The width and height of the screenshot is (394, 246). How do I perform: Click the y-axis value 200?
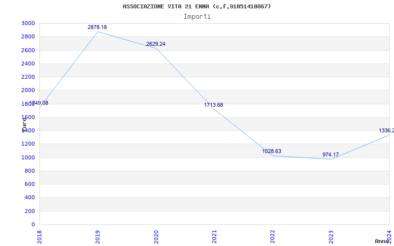coord(30,212)
